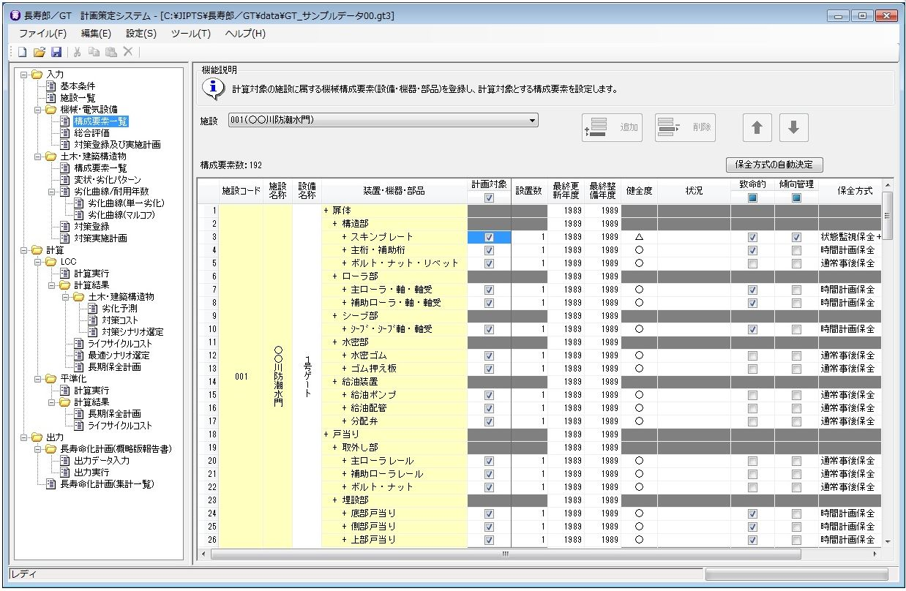
Task: Click the blue information icon
Action: click(213, 89)
